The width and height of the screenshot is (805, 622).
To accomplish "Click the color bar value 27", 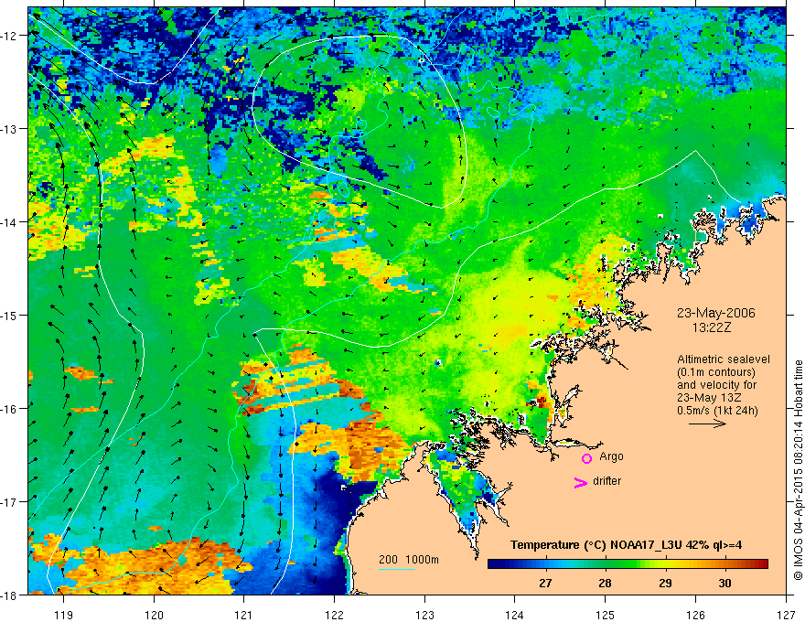I will pos(545,583).
